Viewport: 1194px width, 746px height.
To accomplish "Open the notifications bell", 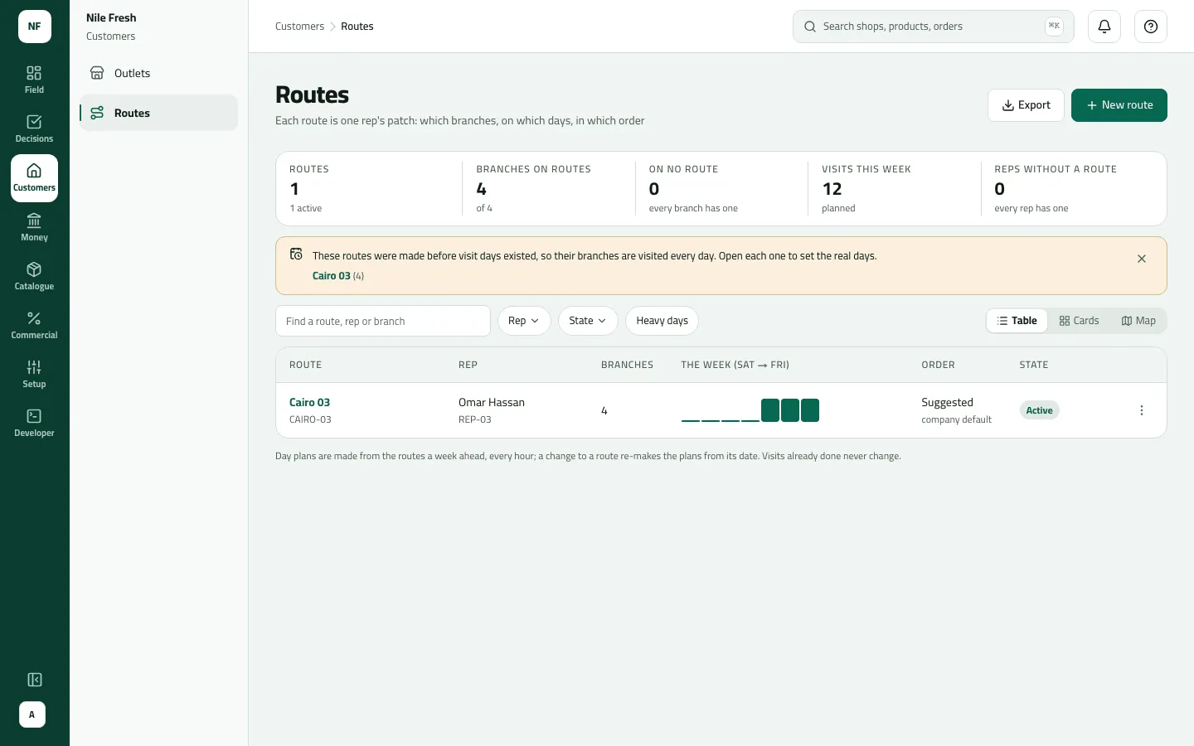I will (1104, 27).
